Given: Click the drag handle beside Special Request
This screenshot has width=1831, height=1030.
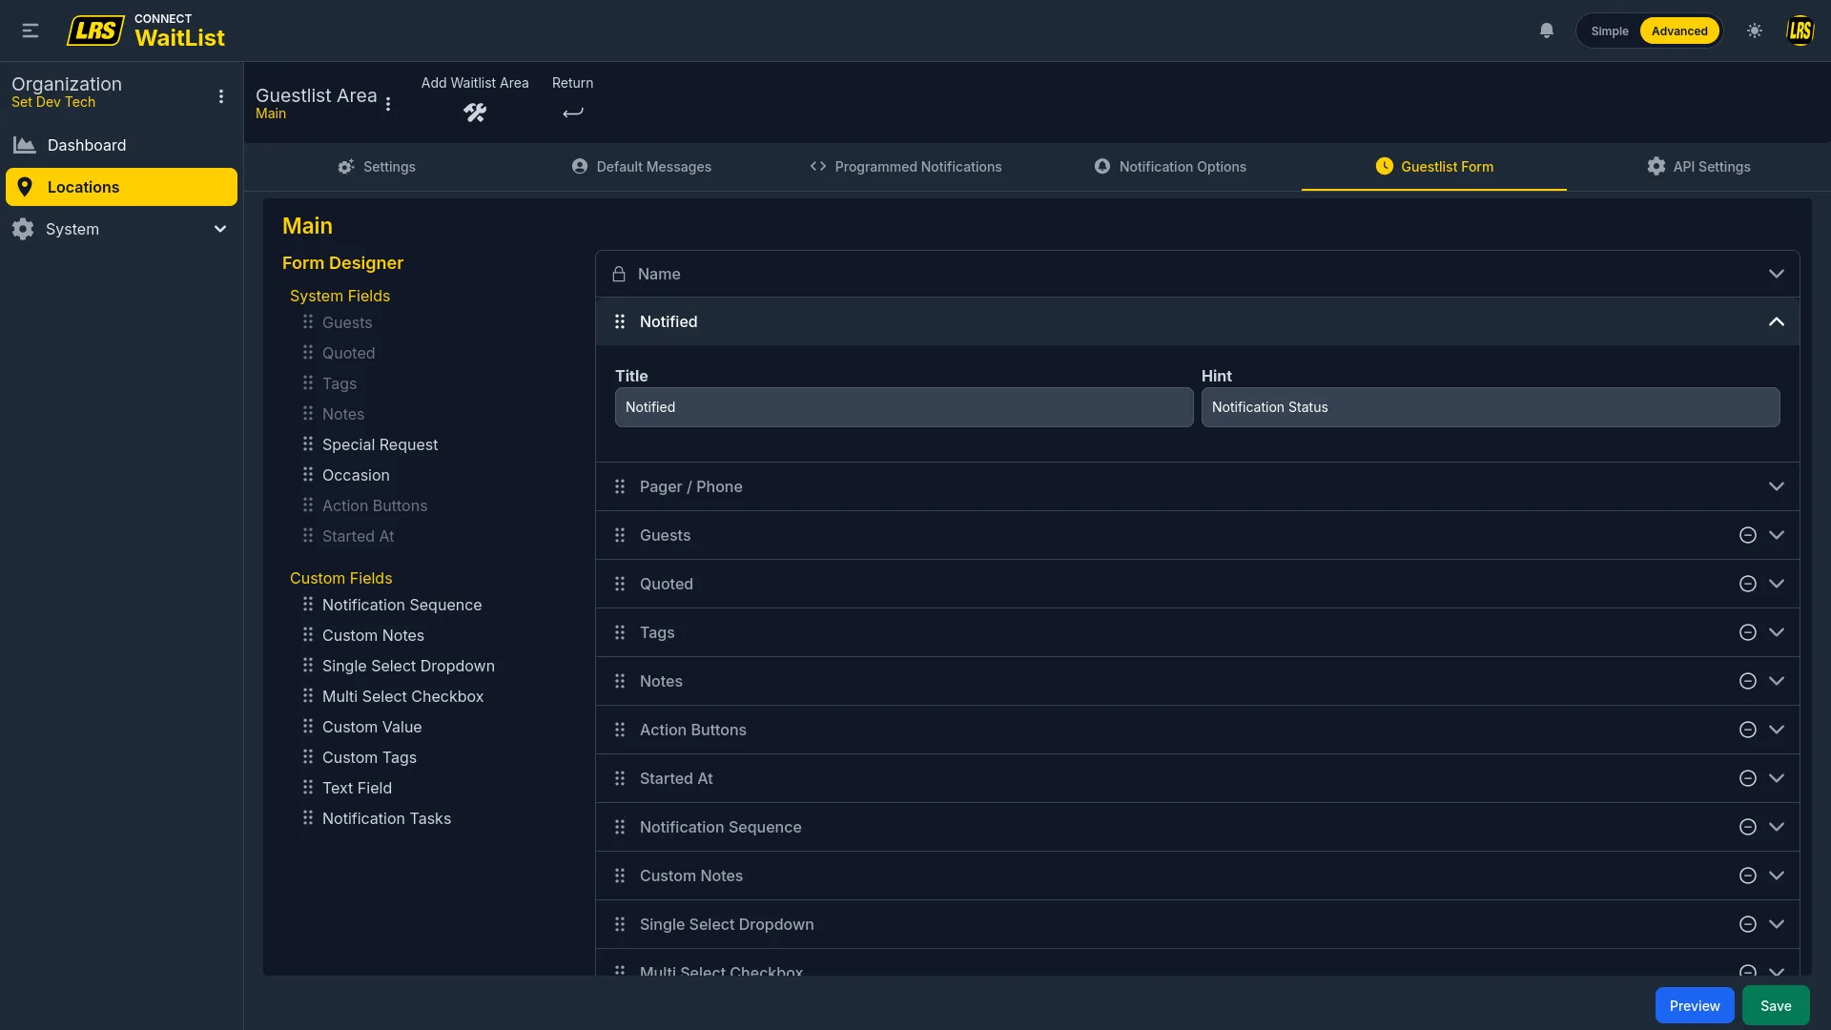Looking at the screenshot, I should [x=308, y=443].
